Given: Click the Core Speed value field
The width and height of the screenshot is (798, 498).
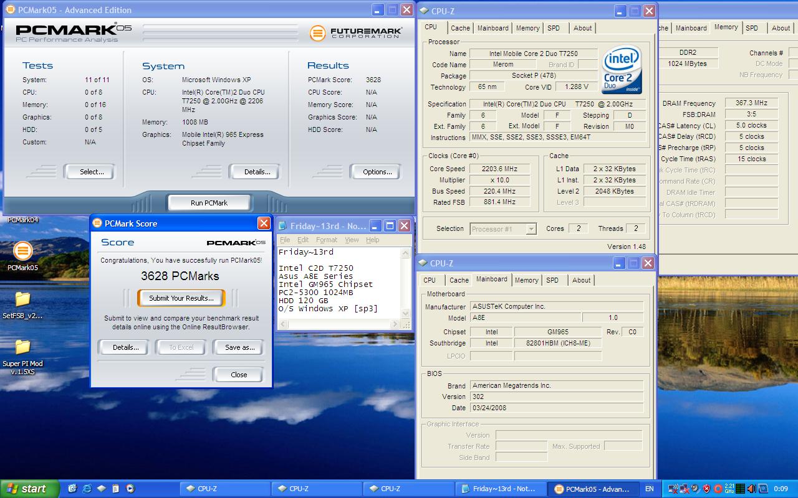Looking at the screenshot, I should (x=501, y=169).
